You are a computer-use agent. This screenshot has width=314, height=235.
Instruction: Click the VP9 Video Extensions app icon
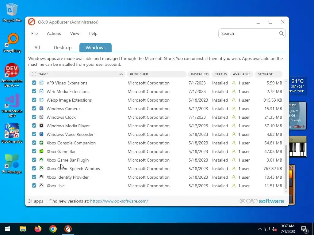41,83
